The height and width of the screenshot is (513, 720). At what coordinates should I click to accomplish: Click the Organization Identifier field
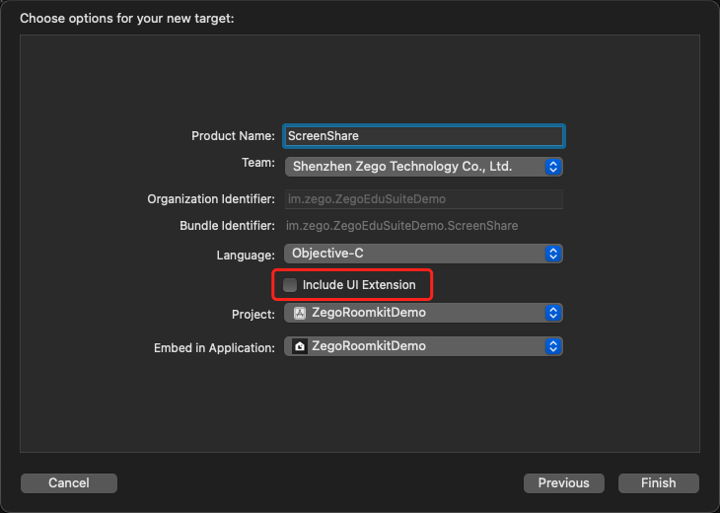pyautogui.click(x=424, y=199)
